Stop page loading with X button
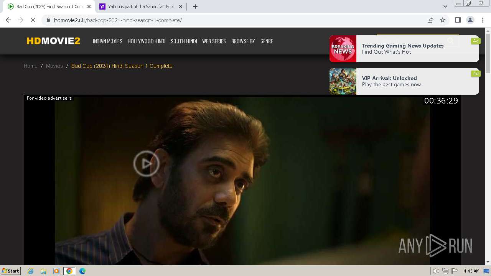Image resolution: width=491 pixels, height=276 pixels. pyautogui.click(x=33, y=20)
